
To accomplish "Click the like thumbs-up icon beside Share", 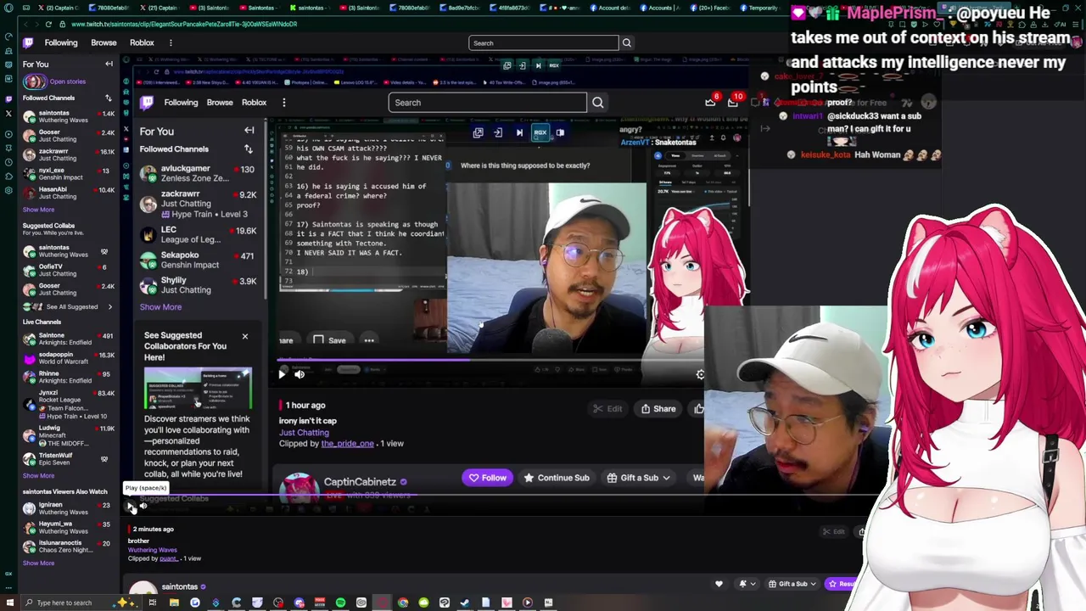I will (699, 409).
